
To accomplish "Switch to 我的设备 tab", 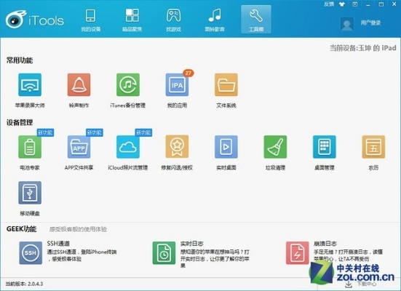I will coord(90,20).
